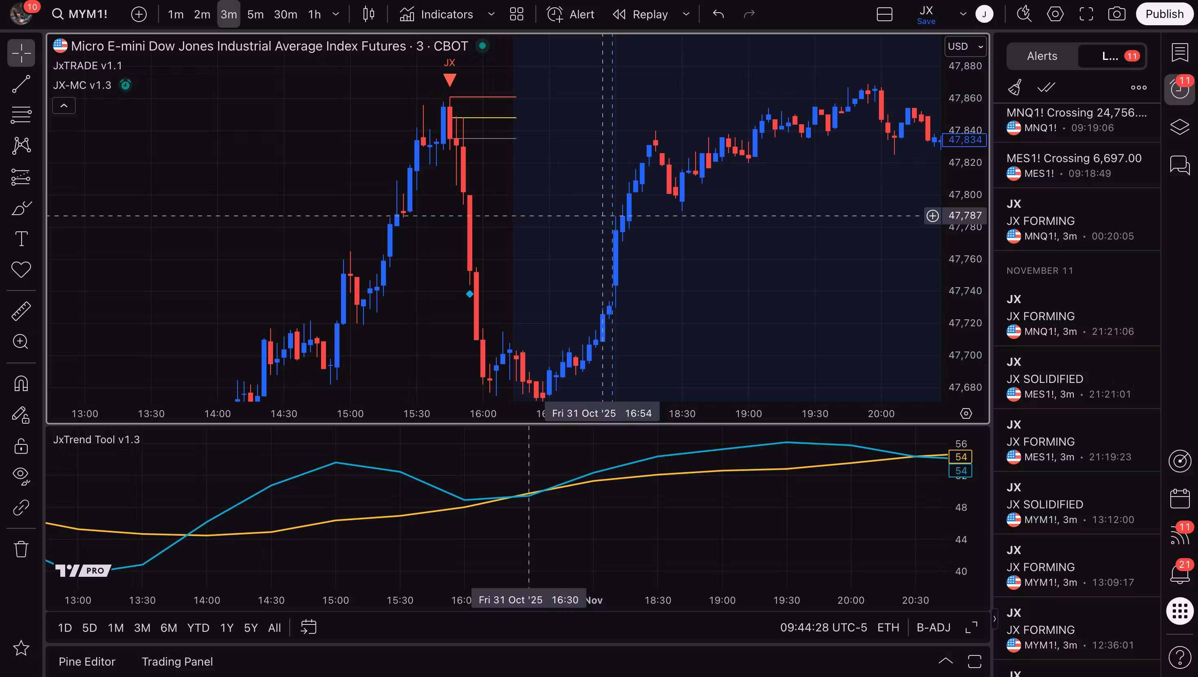This screenshot has width=1198, height=677.
Task: Collapse the indicator legend chevron
Action: click(64, 106)
